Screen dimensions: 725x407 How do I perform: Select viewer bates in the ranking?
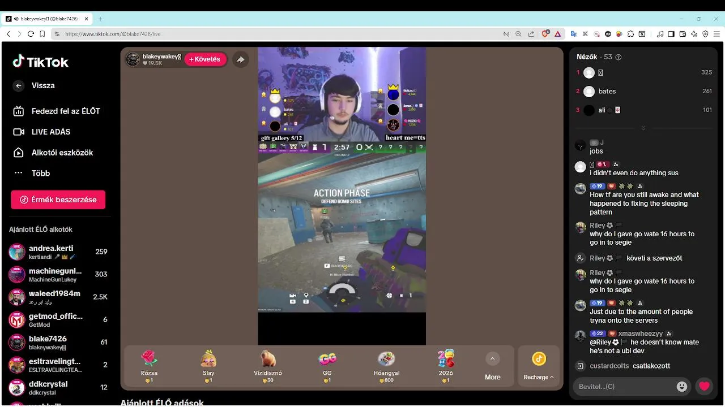(644, 91)
